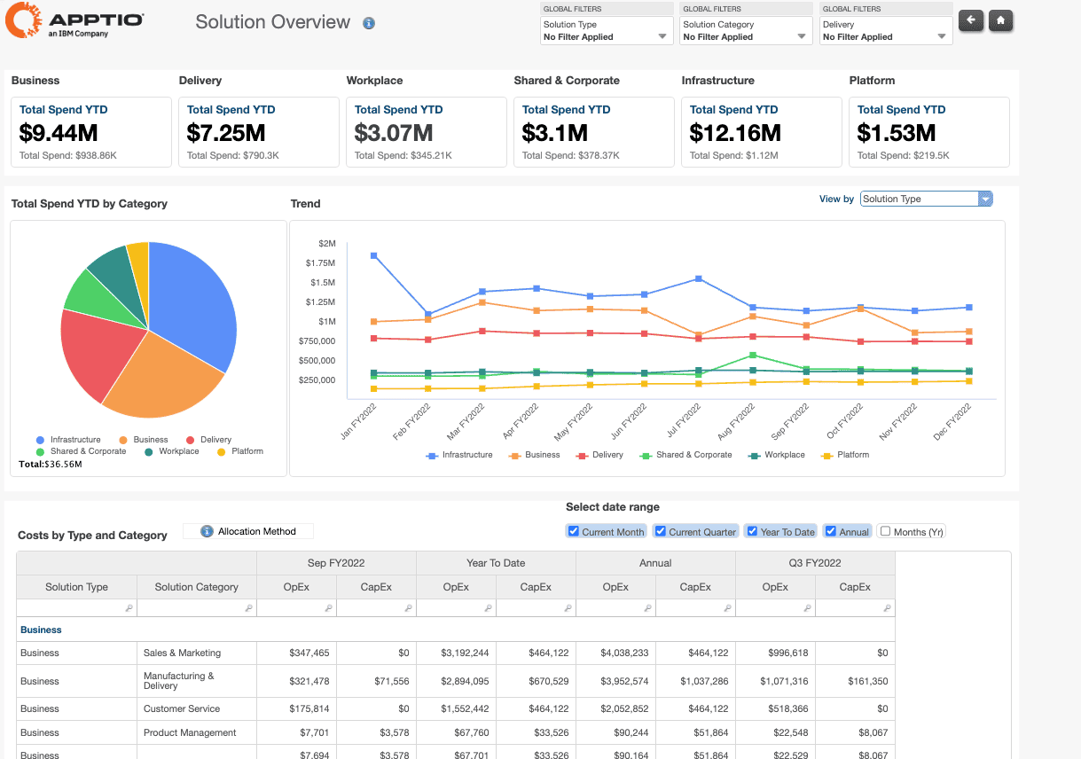Click the Solution Category filter input field
The width and height of the screenshot is (1081, 759).
click(195, 608)
